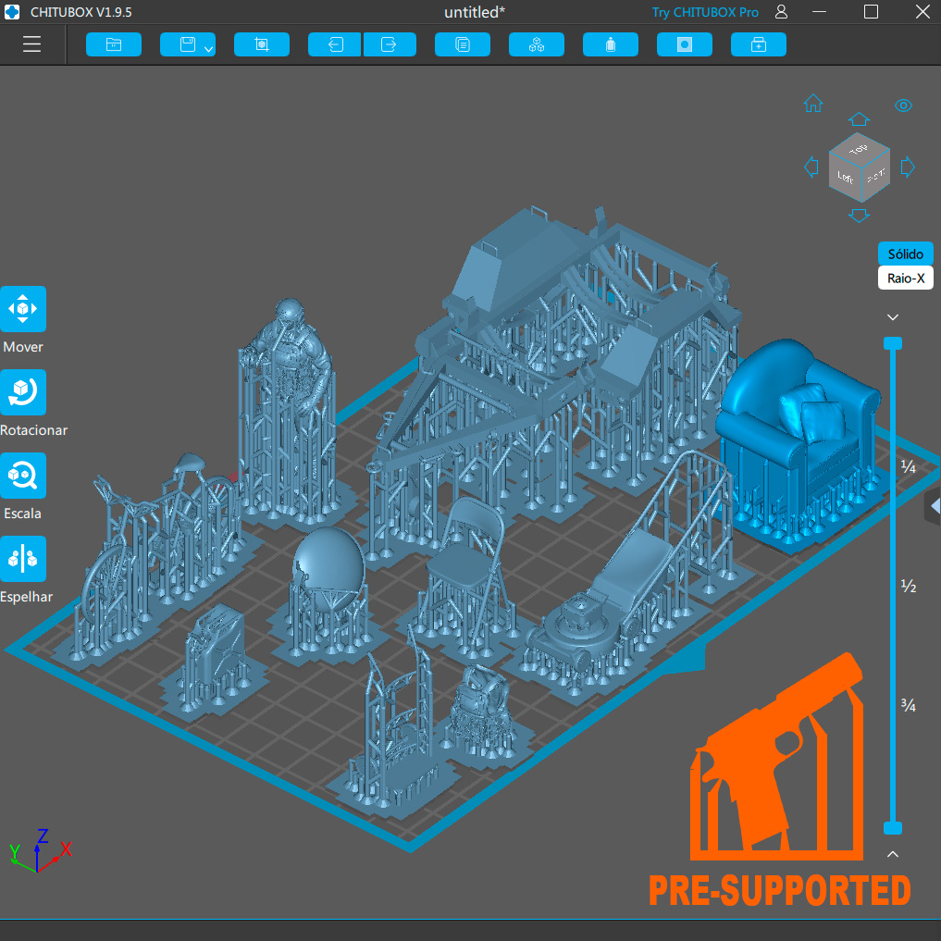
Task: Rotate view up with top arrow
Action: [x=859, y=118]
